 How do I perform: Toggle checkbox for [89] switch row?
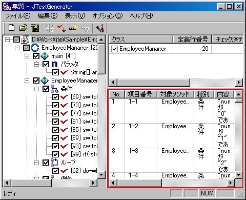click(x=55, y=138)
